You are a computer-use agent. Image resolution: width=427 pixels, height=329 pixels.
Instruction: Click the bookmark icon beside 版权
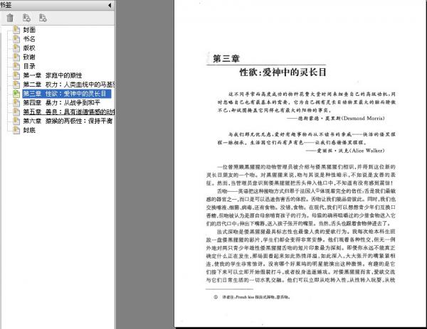pyautogui.click(x=16, y=48)
